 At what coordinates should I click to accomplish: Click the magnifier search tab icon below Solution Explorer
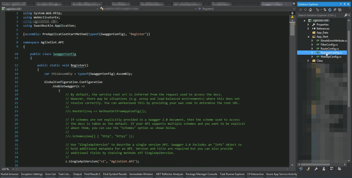301,169
